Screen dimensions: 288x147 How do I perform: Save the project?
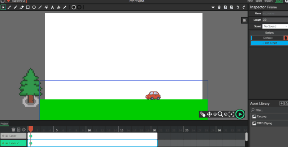click(x=279, y=1)
